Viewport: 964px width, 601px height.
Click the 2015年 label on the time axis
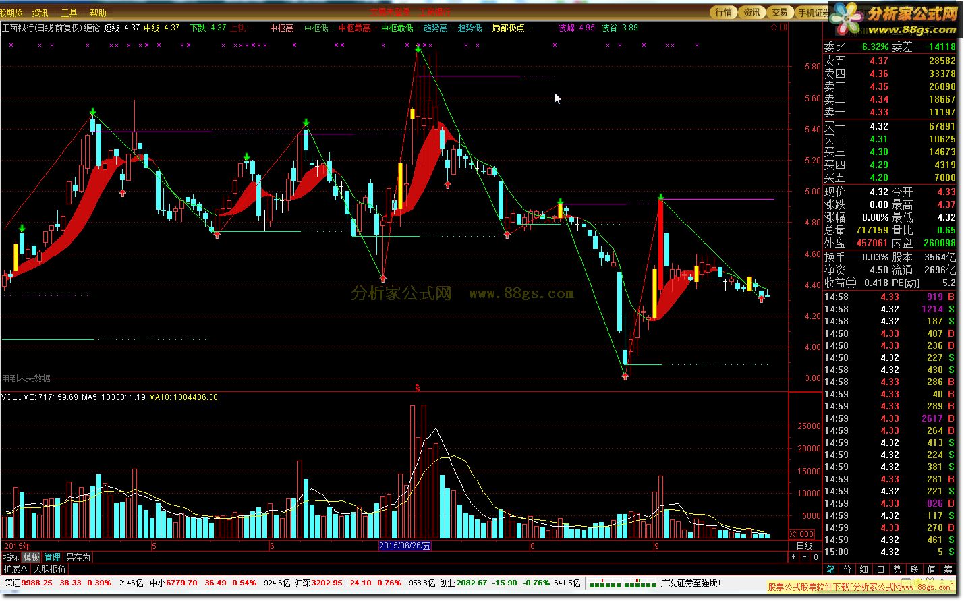[16, 546]
